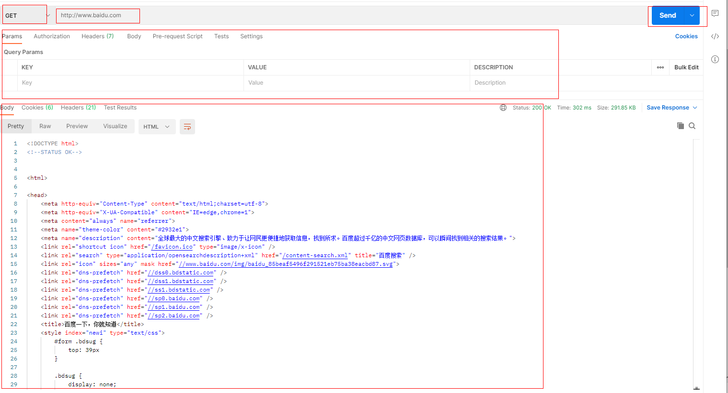Follow the //ss1.bdstatic.com link
Screen dimensions: 728x393
coord(179,290)
